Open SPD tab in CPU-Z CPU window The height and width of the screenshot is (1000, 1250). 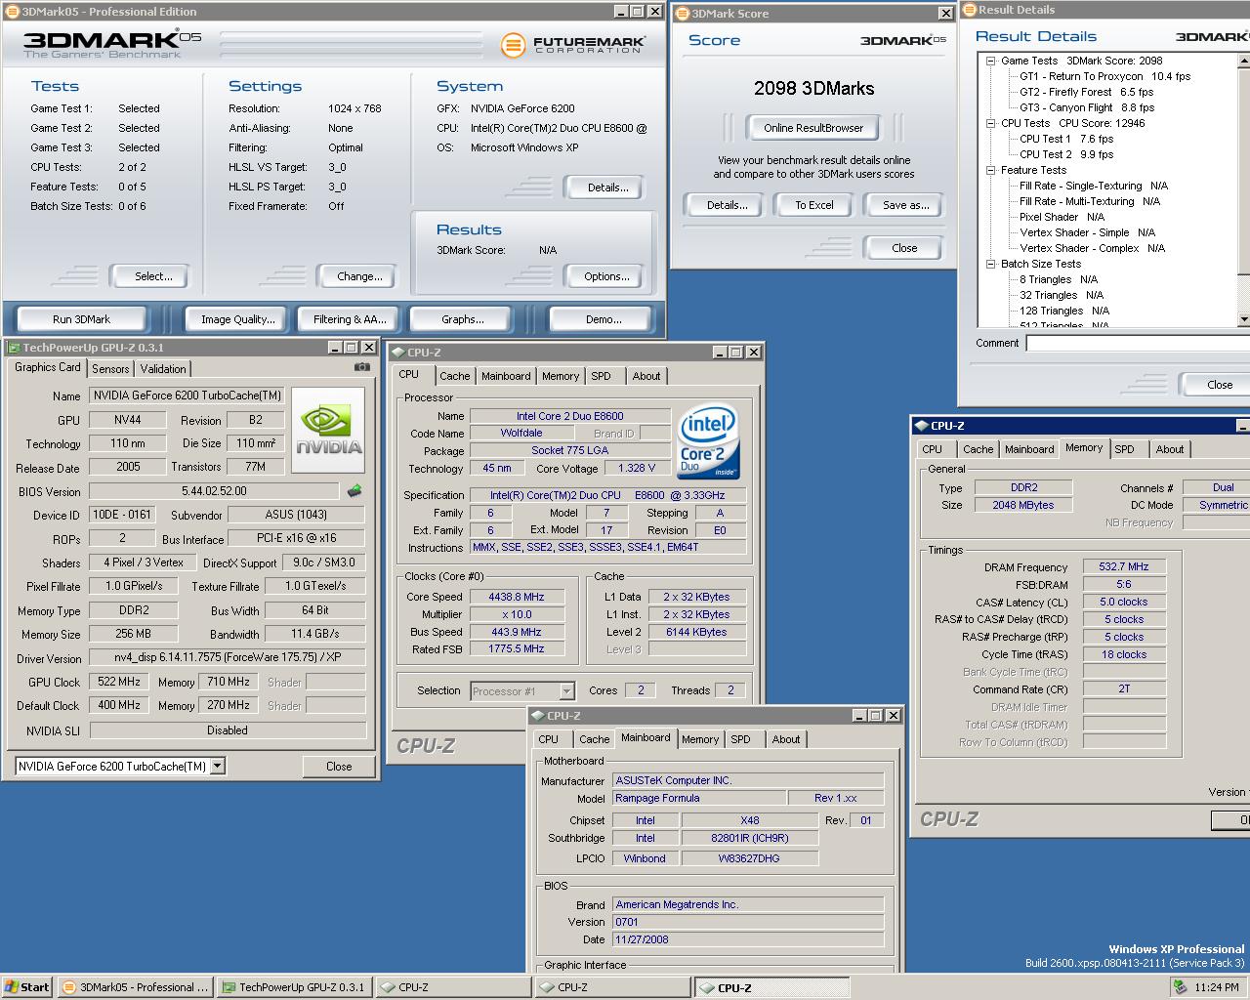coord(601,376)
